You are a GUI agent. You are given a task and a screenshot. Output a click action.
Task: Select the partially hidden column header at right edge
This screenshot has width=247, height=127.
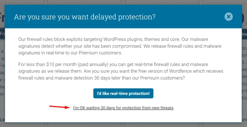tap(244, 34)
